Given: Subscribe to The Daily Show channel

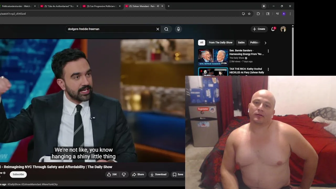Looking at the screenshot, I should pyautogui.click(x=18, y=174).
